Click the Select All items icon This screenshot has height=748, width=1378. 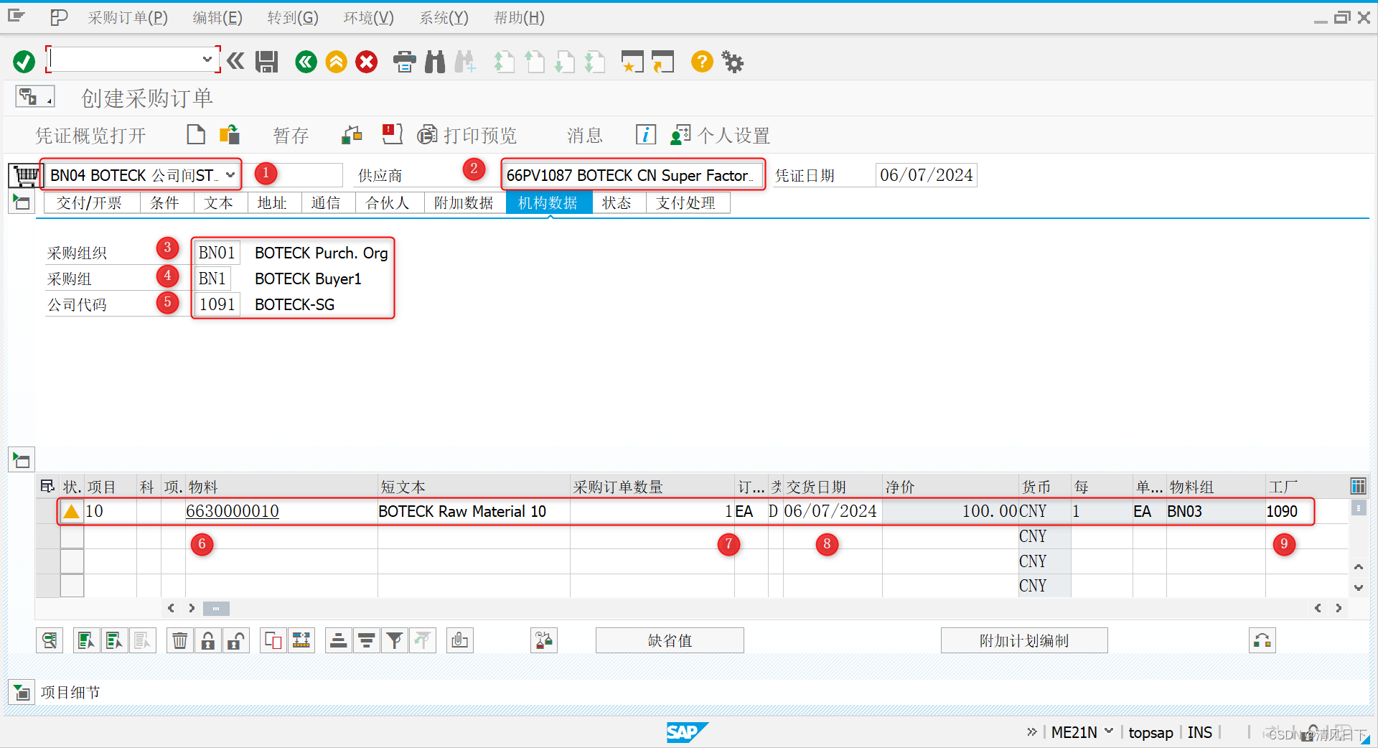(x=87, y=640)
